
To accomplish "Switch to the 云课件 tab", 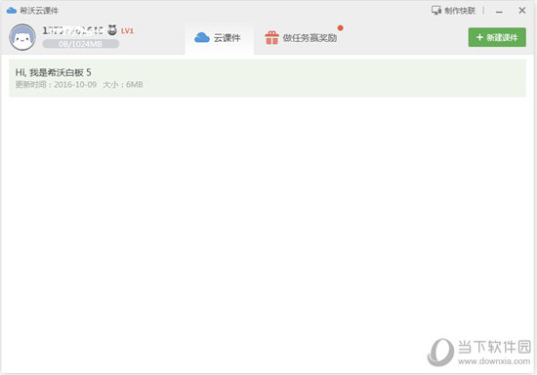I will [219, 38].
